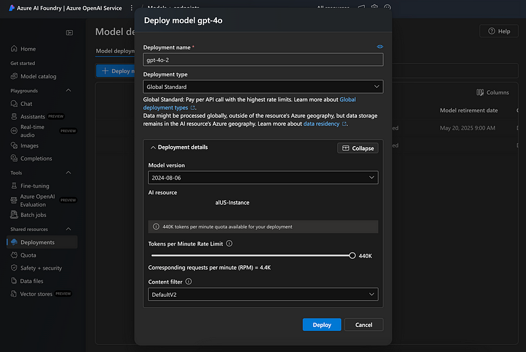Click the blue code icon beside Deployment name
Screen dimensions: 526x352
pyautogui.click(x=380, y=47)
